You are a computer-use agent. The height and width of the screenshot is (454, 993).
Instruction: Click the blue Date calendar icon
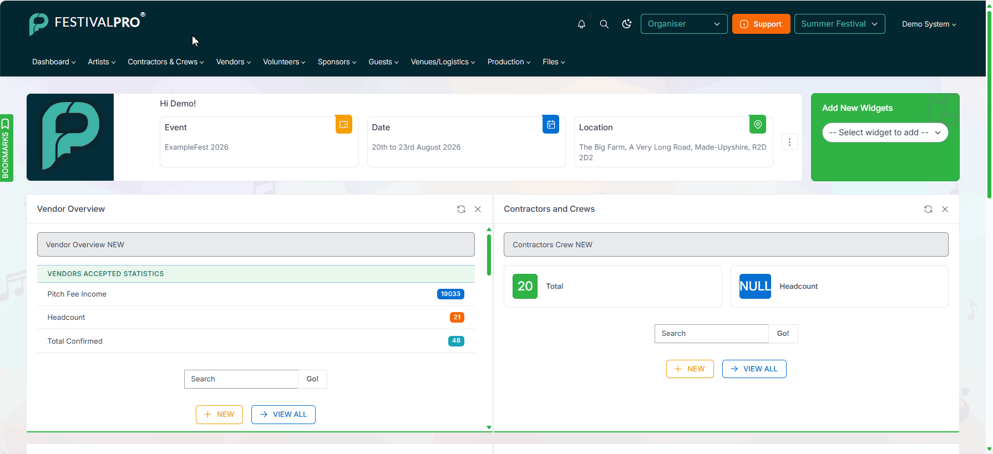click(551, 125)
